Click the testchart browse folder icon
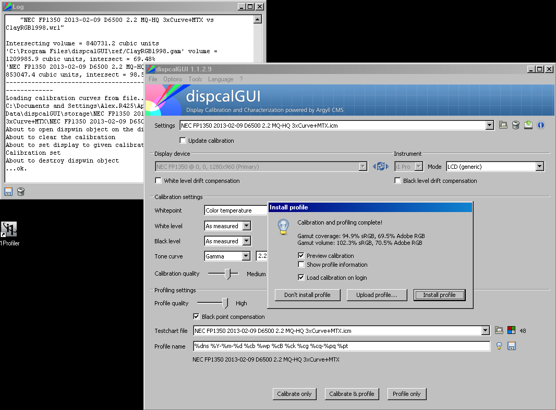Image resolution: width=556 pixels, height=410 pixels. click(499, 330)
